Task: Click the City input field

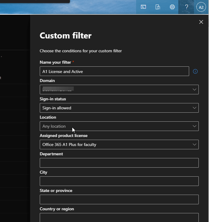Action: pyautogui.click(x=119, y=181)
